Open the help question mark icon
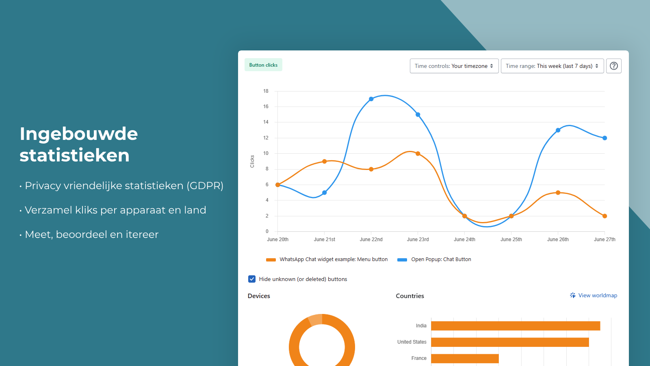This screenshot has height=366, width=650. click(x=614, y=66)
